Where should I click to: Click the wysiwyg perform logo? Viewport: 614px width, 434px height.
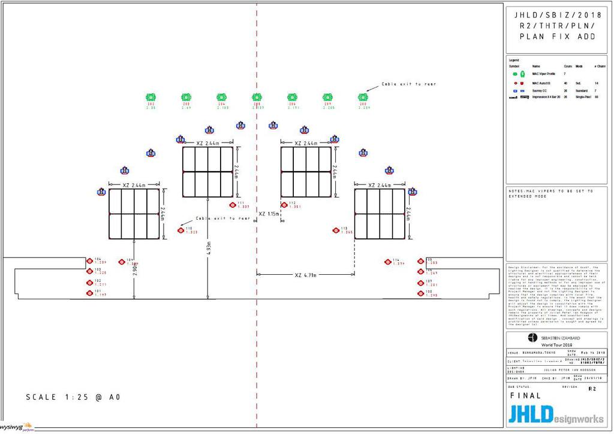[x=17, y=427]
